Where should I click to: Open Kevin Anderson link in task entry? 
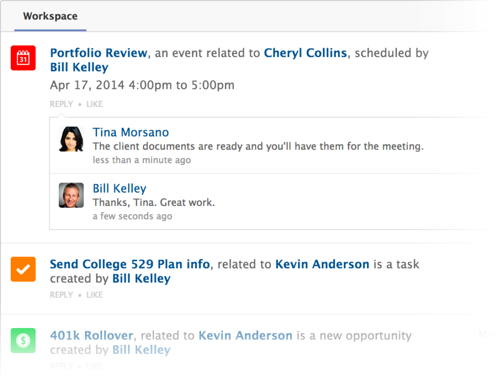(322, 264)
